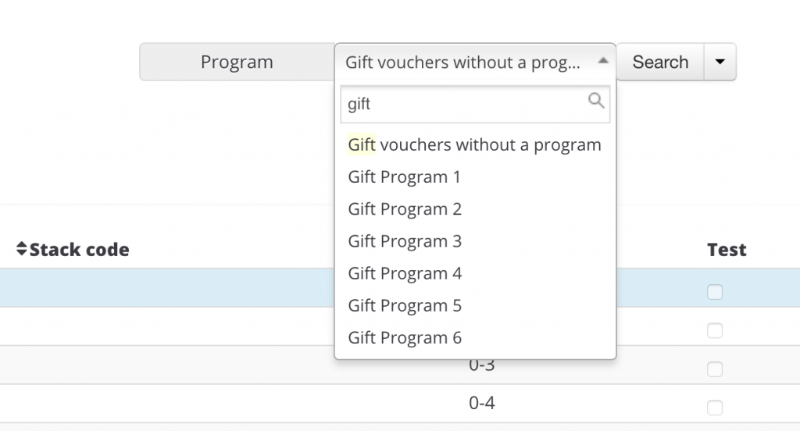Image resolution: width=800 pixels, height=431 pixels.
Task: Toggle the Test checkbox in the second row
Action: click(x=715, y=330)
